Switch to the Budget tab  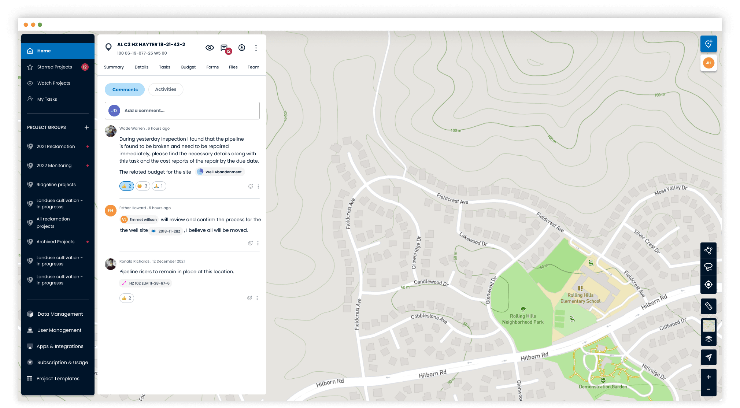tap(188, 67)
